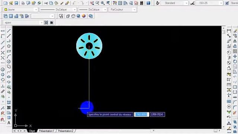Screen dimensions: 238x134
Task: Click the vertical scrollbar up arrow
Action: tap(223, 28)
